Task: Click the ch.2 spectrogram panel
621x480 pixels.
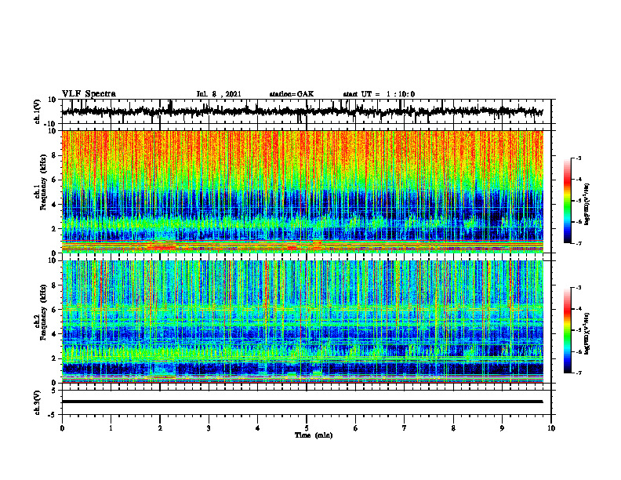Action: click(303, 322)
